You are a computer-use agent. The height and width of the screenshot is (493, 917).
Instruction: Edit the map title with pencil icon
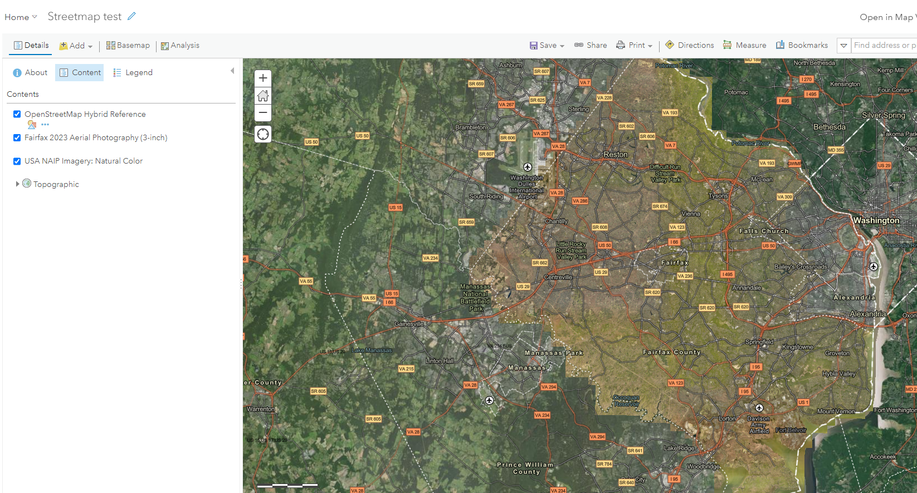tap(131, 16)
